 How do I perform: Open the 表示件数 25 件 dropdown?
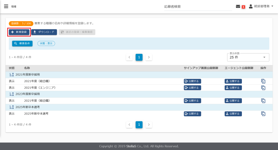248,57
